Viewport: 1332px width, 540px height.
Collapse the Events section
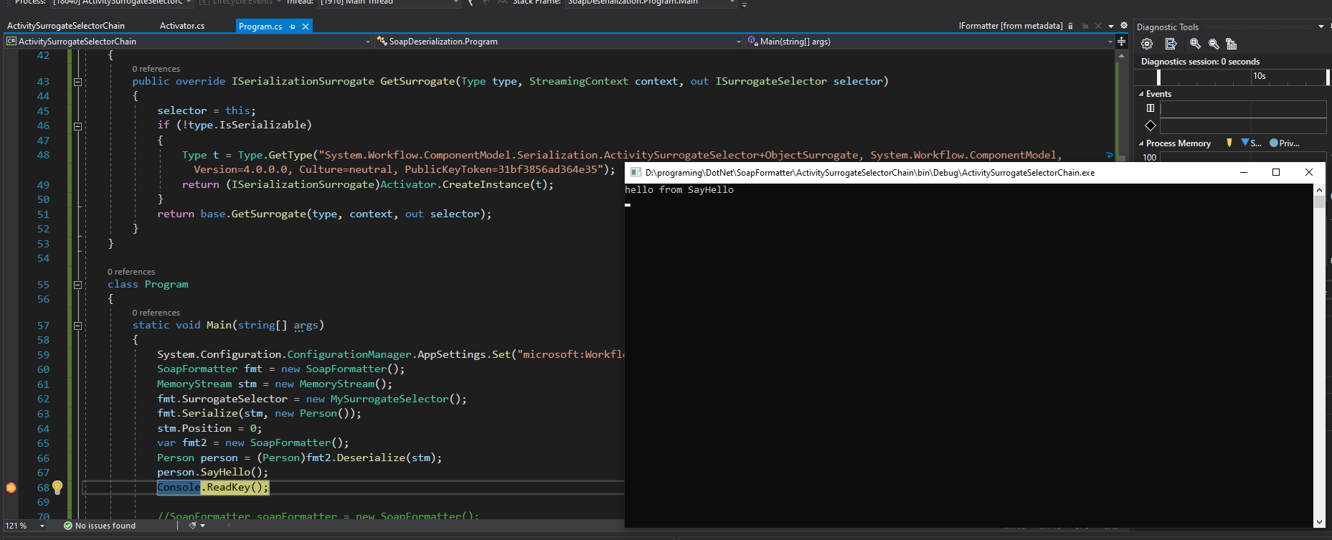click(x=1141, y=94)
